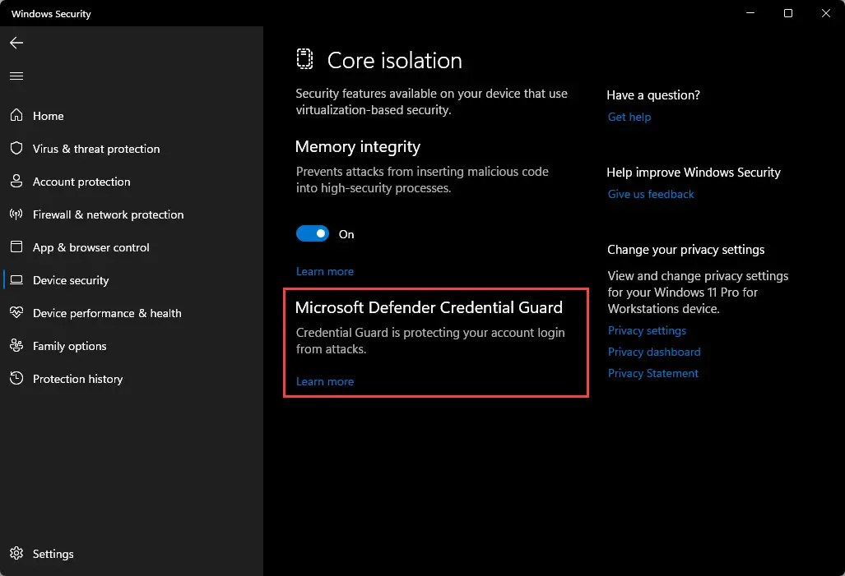Open Firewall & network protection

click(108, 214)
